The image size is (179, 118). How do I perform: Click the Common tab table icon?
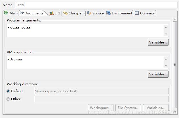pos(137,13)
